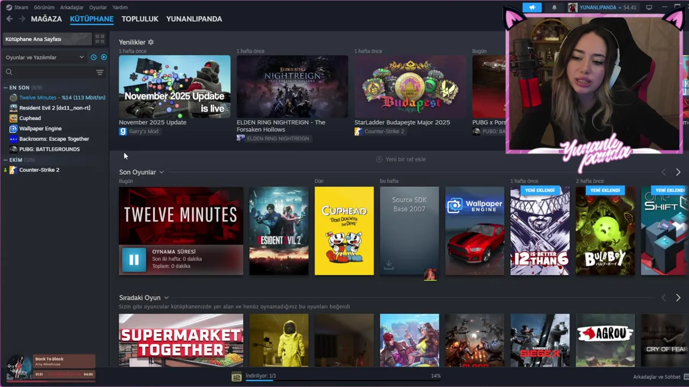Screen dimensions: 689x387
Task: Click Backrooms: Escape Together sidebar icon
Action: pos(13,139)
